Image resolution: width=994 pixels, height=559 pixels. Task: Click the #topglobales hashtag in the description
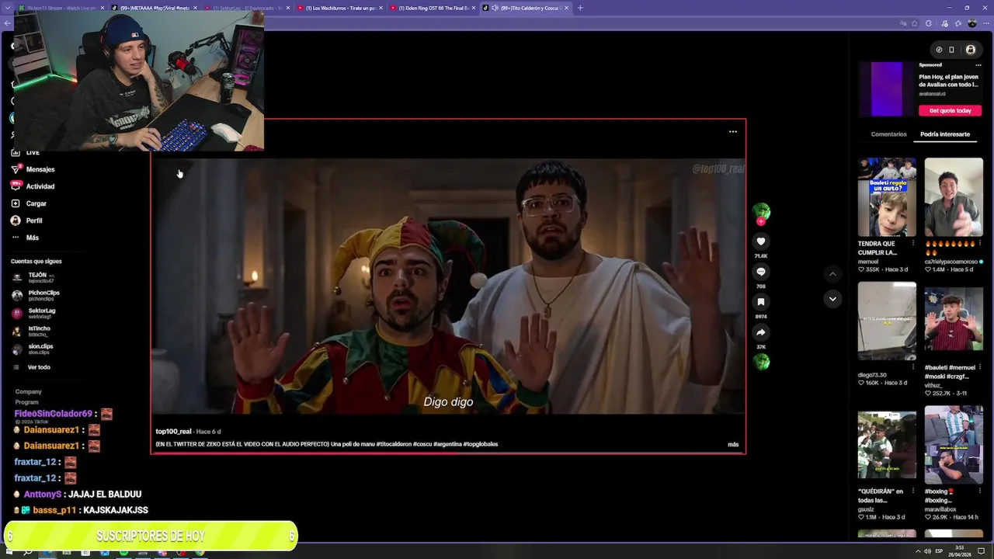point(481,445)
